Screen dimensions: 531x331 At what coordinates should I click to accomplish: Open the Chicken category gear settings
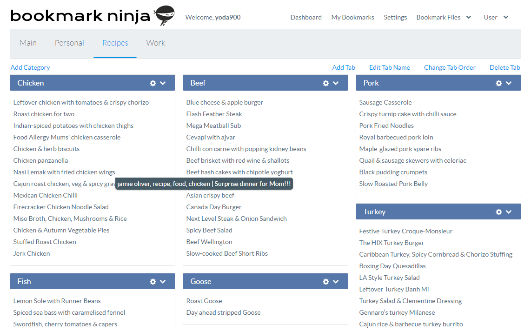[153, 83]
